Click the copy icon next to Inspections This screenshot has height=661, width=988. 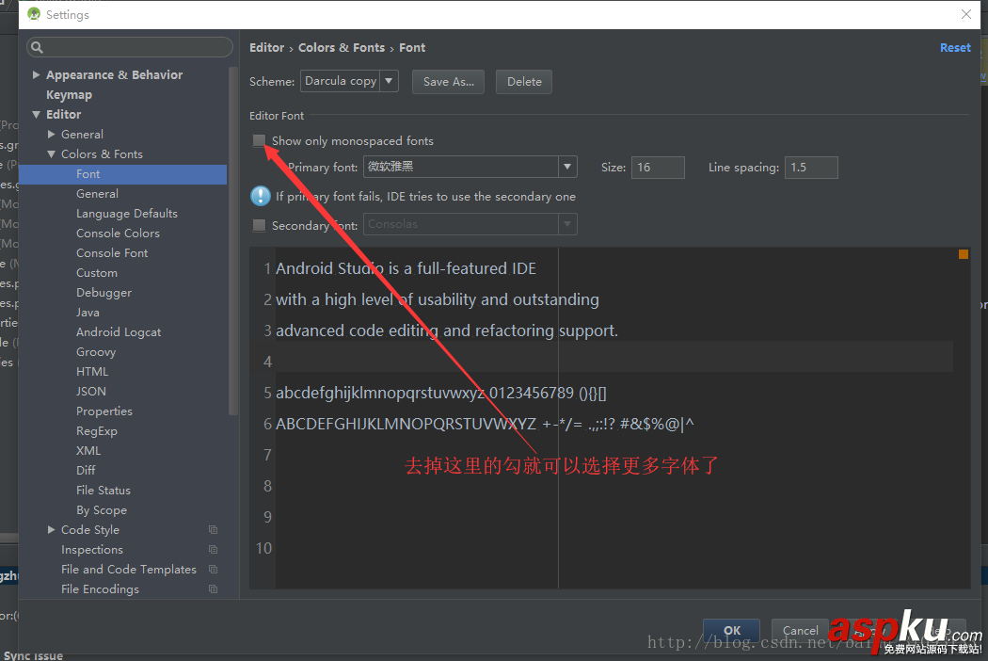pyautogui.click(x=213, y=549)
